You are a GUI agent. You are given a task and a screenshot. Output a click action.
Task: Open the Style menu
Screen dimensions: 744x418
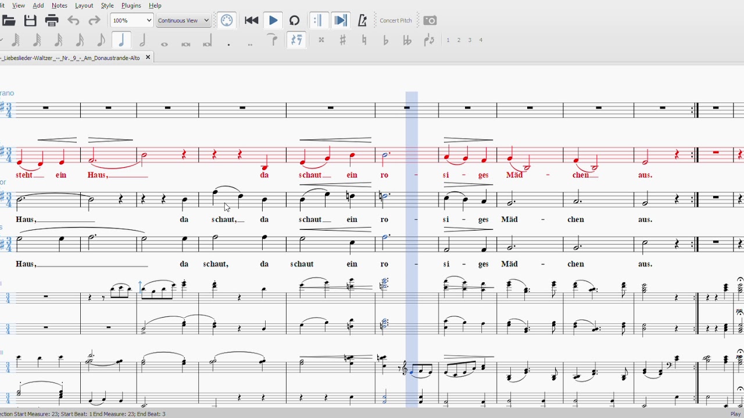[108, 5]
